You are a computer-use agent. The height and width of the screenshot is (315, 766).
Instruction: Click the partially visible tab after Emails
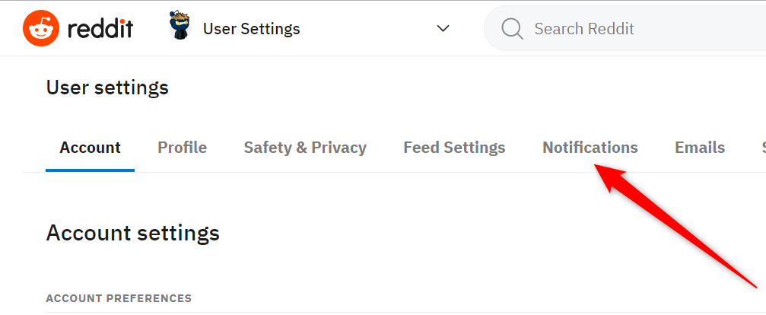coord(764,148)
